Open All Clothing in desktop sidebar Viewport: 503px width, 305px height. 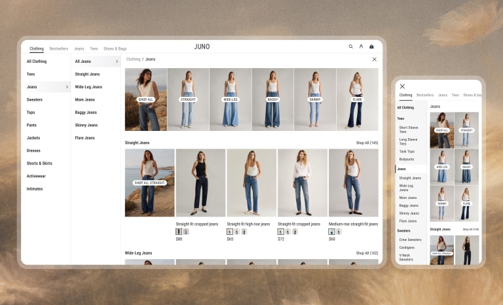coord(37,62)
